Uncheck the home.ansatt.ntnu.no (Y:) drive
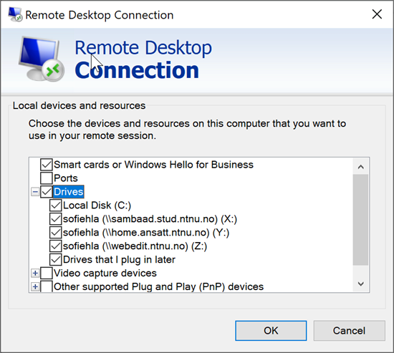 (56, 233)
